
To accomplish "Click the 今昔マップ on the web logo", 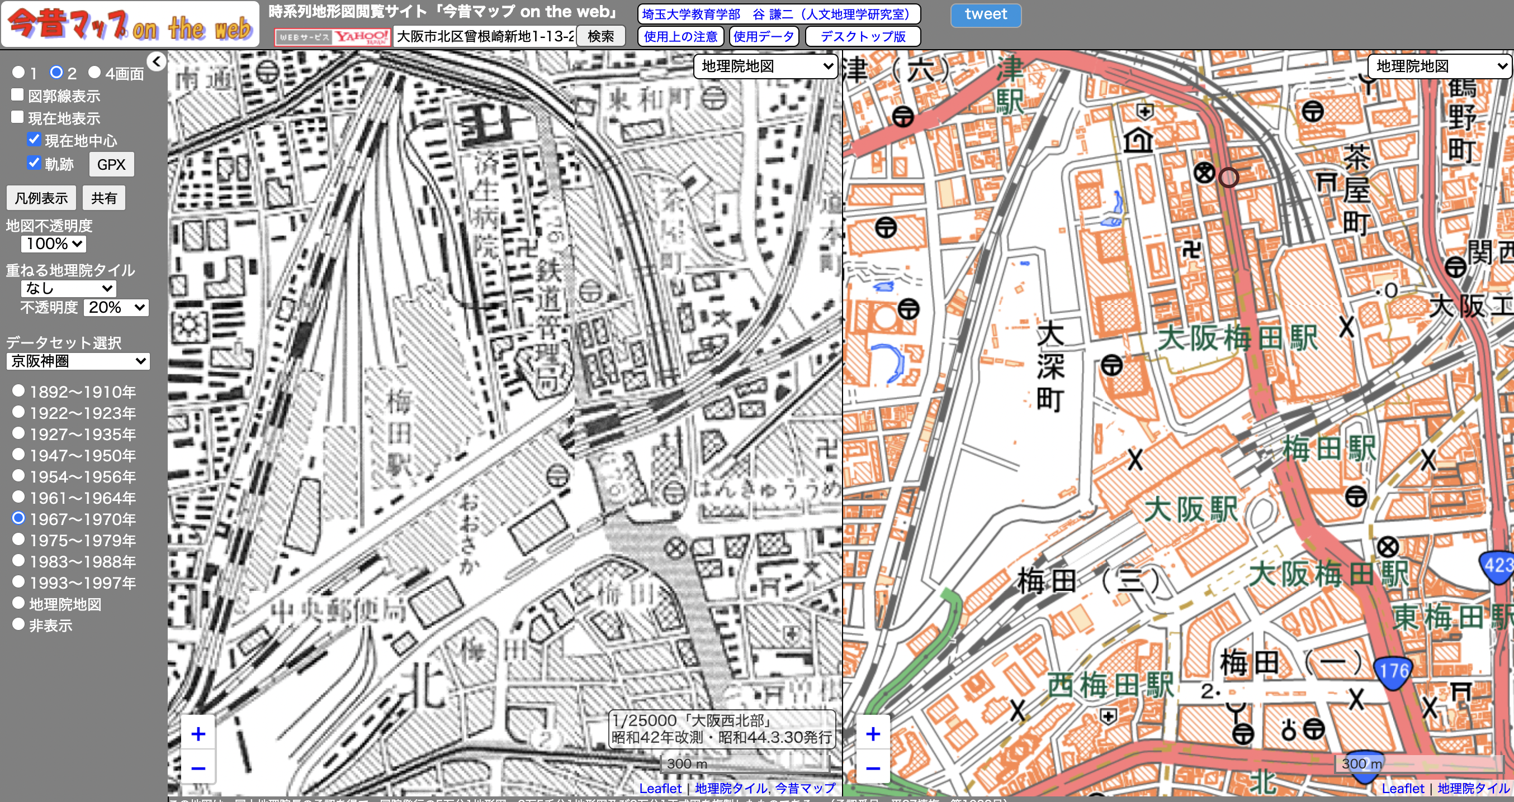I will click(130, 24).
